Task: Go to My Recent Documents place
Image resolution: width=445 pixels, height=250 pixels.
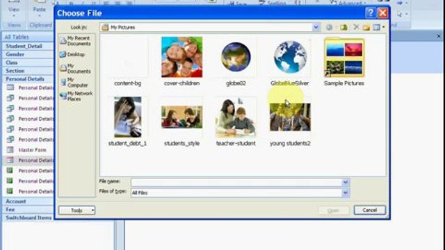Action: [75, 41]
